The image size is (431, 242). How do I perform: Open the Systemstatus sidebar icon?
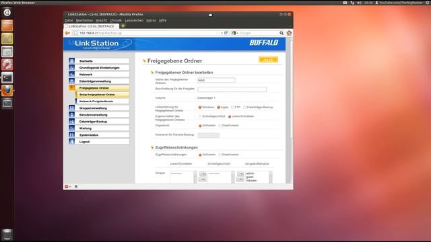72,134
